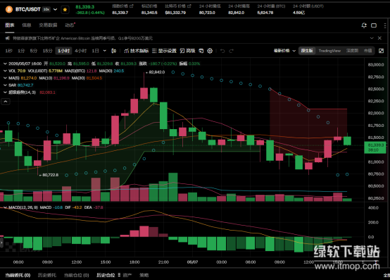This screenshot has height=280, width=390.
Task: Open the 历史委托 order history tab
Action: click(x=46, y=275)
